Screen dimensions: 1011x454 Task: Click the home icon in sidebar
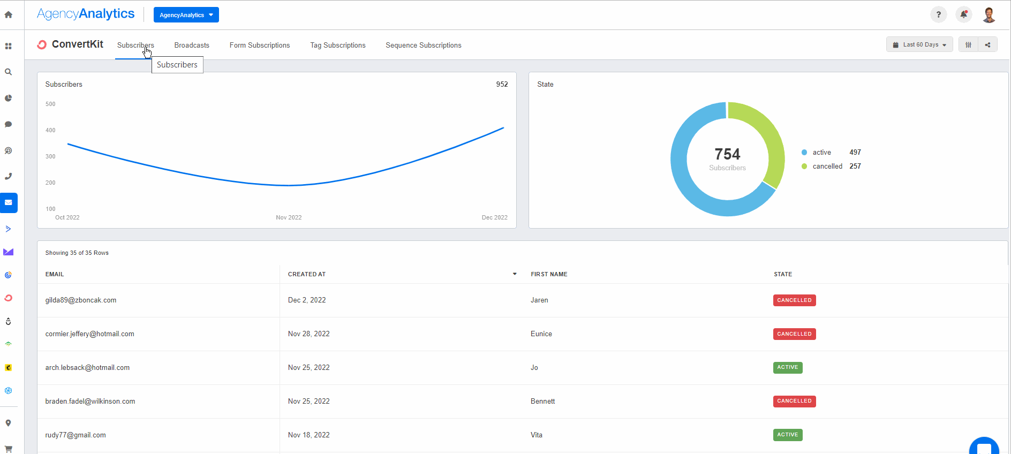coord(9,15)
